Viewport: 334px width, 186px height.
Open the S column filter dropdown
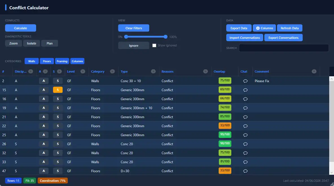pos(60,71)
